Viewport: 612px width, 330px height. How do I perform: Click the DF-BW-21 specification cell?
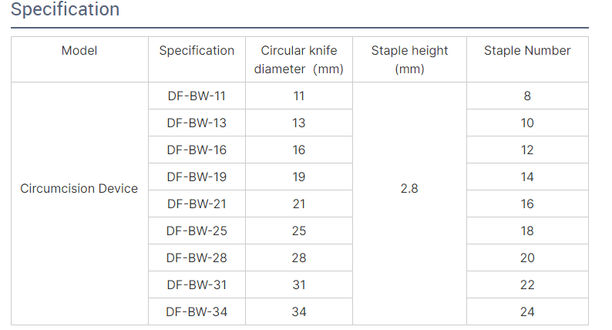pos(197,204)
